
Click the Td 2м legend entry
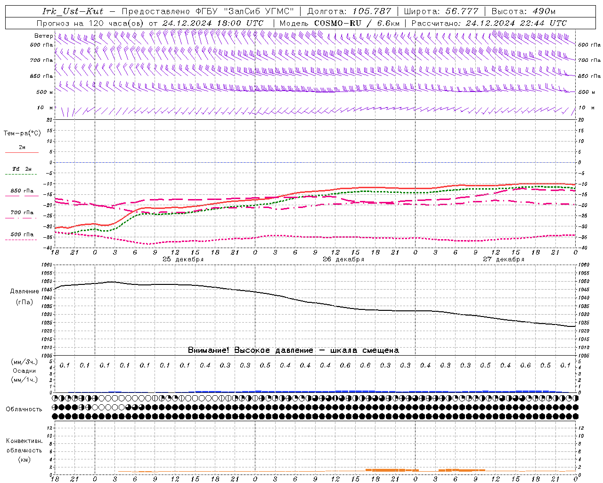tap(22, 169)
